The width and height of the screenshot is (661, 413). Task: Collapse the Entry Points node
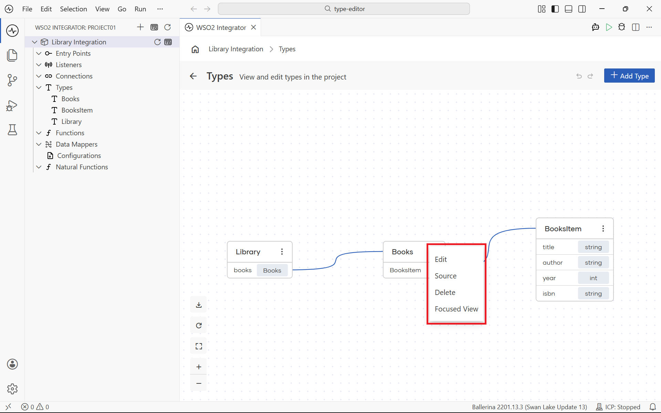click(39, 53)
